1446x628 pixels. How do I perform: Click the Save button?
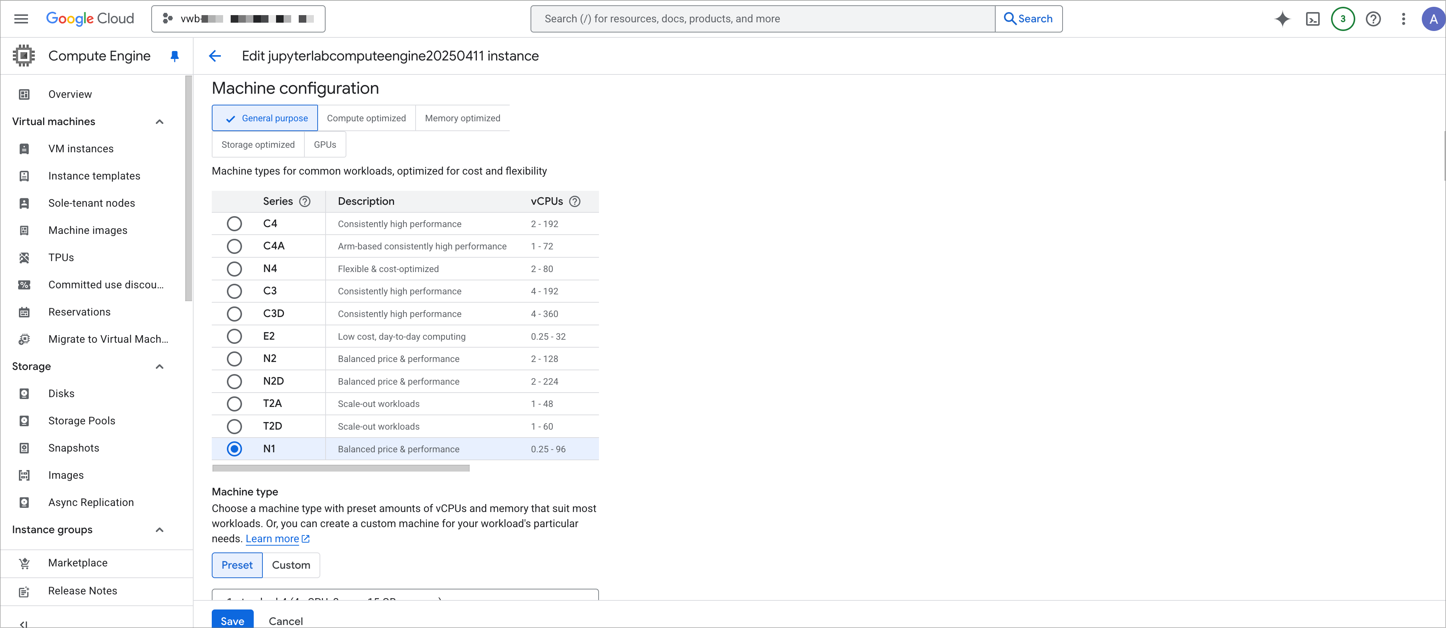(233, 619)
